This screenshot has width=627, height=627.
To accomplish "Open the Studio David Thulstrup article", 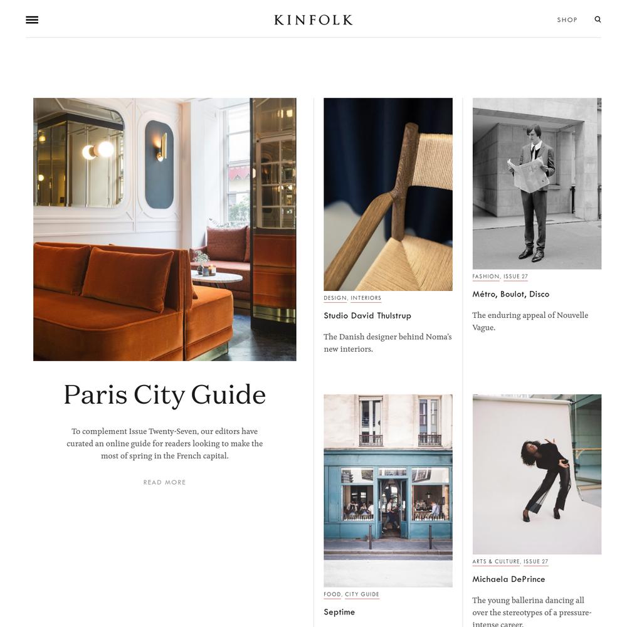I will 367,315.
